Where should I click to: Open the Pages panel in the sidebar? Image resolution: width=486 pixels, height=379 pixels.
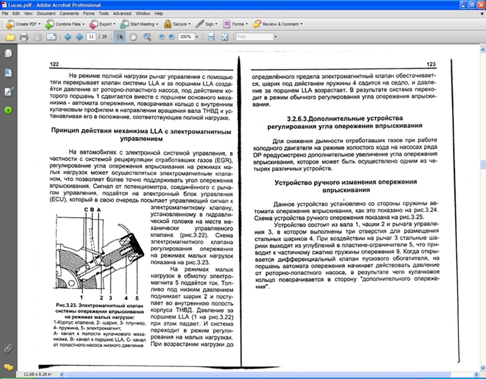pyautogui.click(x=8, y=54)
